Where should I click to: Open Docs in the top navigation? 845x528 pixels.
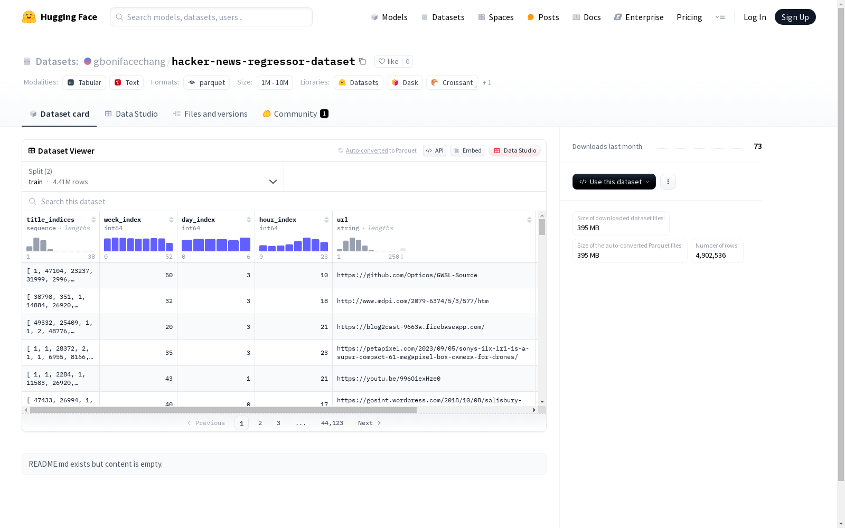pos(587,17)
